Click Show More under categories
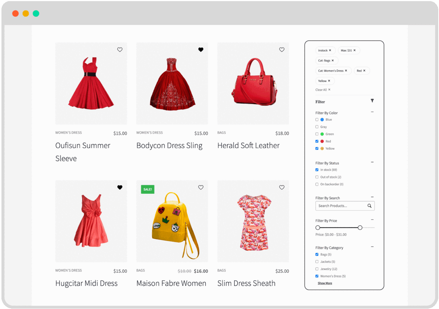 (325, 283)
